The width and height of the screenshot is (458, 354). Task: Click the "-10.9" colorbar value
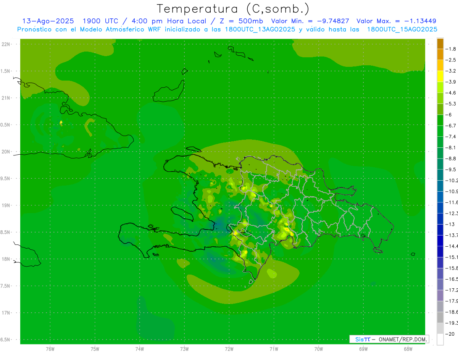pos(452,191)
